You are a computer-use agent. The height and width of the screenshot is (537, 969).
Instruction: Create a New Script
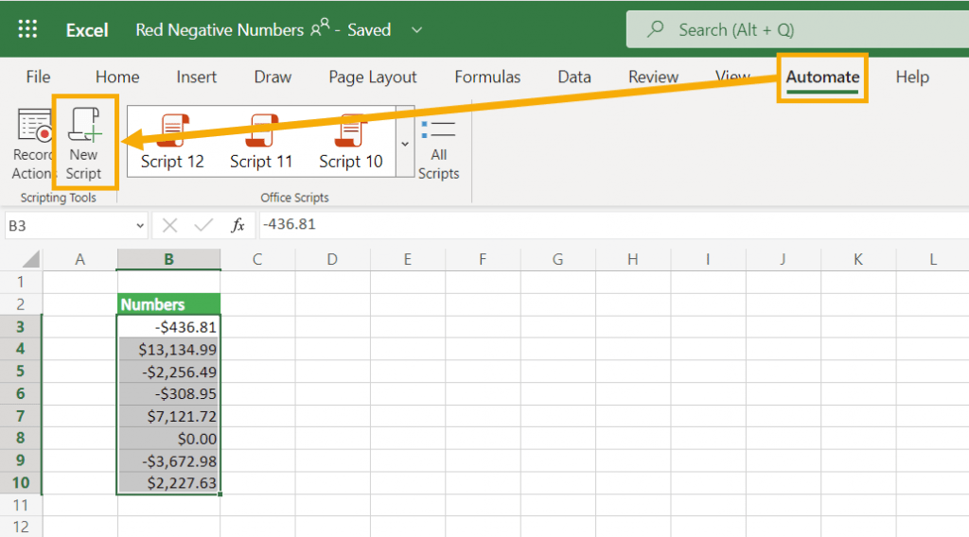84,144
